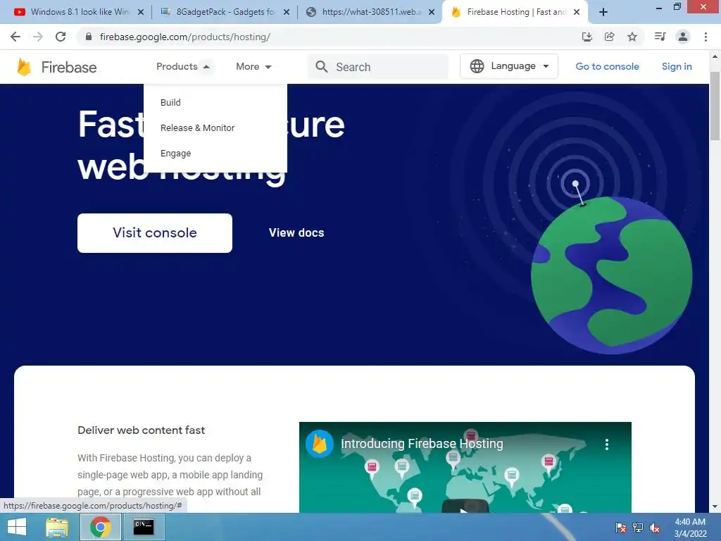Click the scrollbar down arrow
The width and height of the screenshot is (721, 541).
click(715, 506)
